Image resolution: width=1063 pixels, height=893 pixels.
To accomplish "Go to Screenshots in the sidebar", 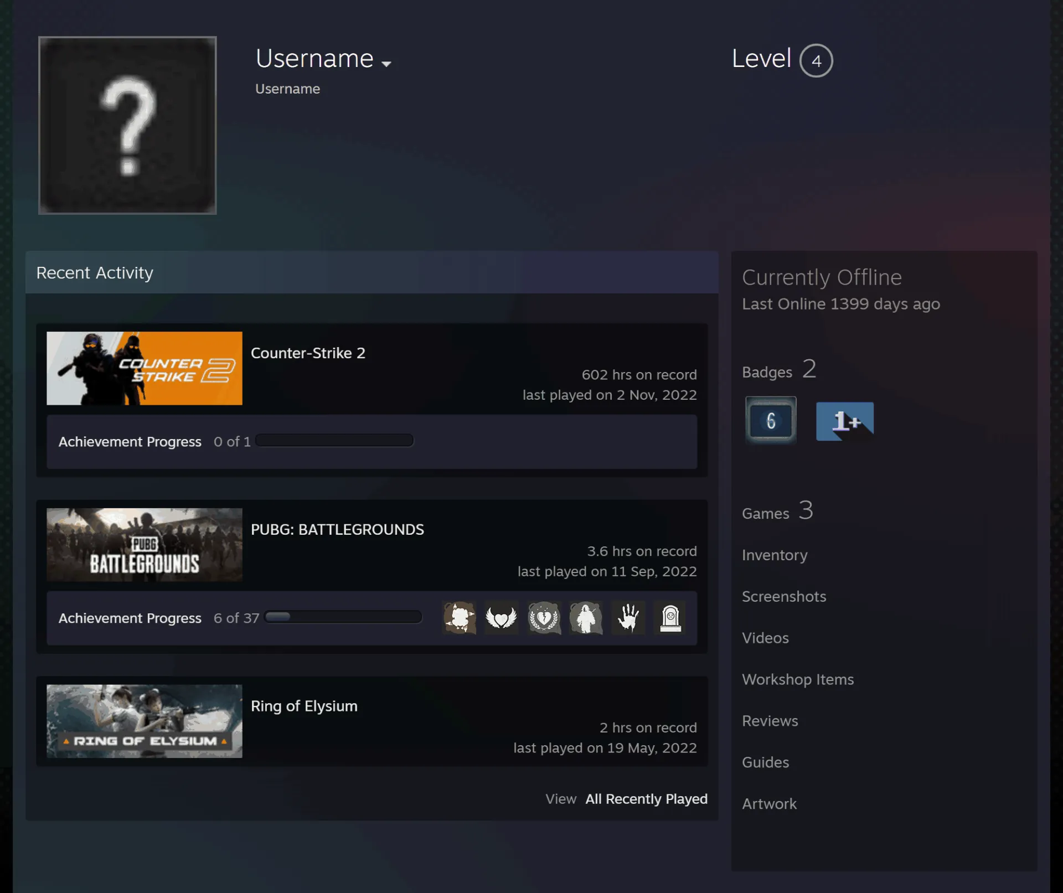I will coord(784,596).
